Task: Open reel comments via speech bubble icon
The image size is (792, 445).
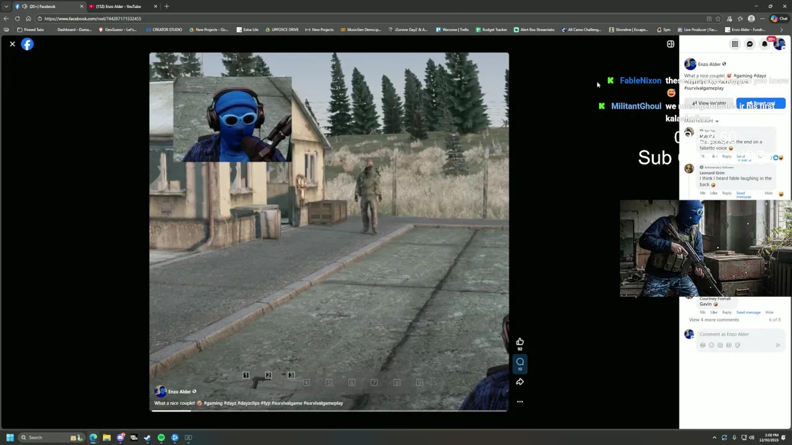Action: pyautogui.click(x=520, y=362)
